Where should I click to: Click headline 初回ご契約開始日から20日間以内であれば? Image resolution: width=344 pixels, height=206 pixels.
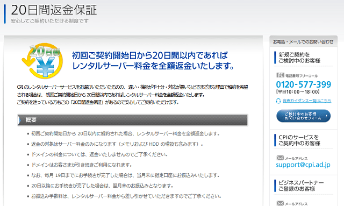[x=150, y=55]
